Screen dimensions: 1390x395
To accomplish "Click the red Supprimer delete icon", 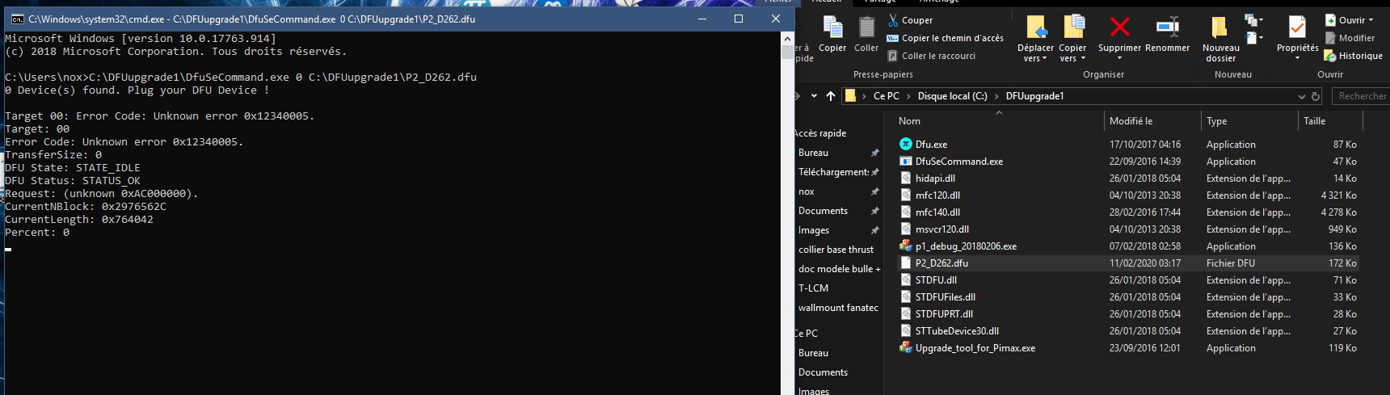I will click(x=1119, y=27).
